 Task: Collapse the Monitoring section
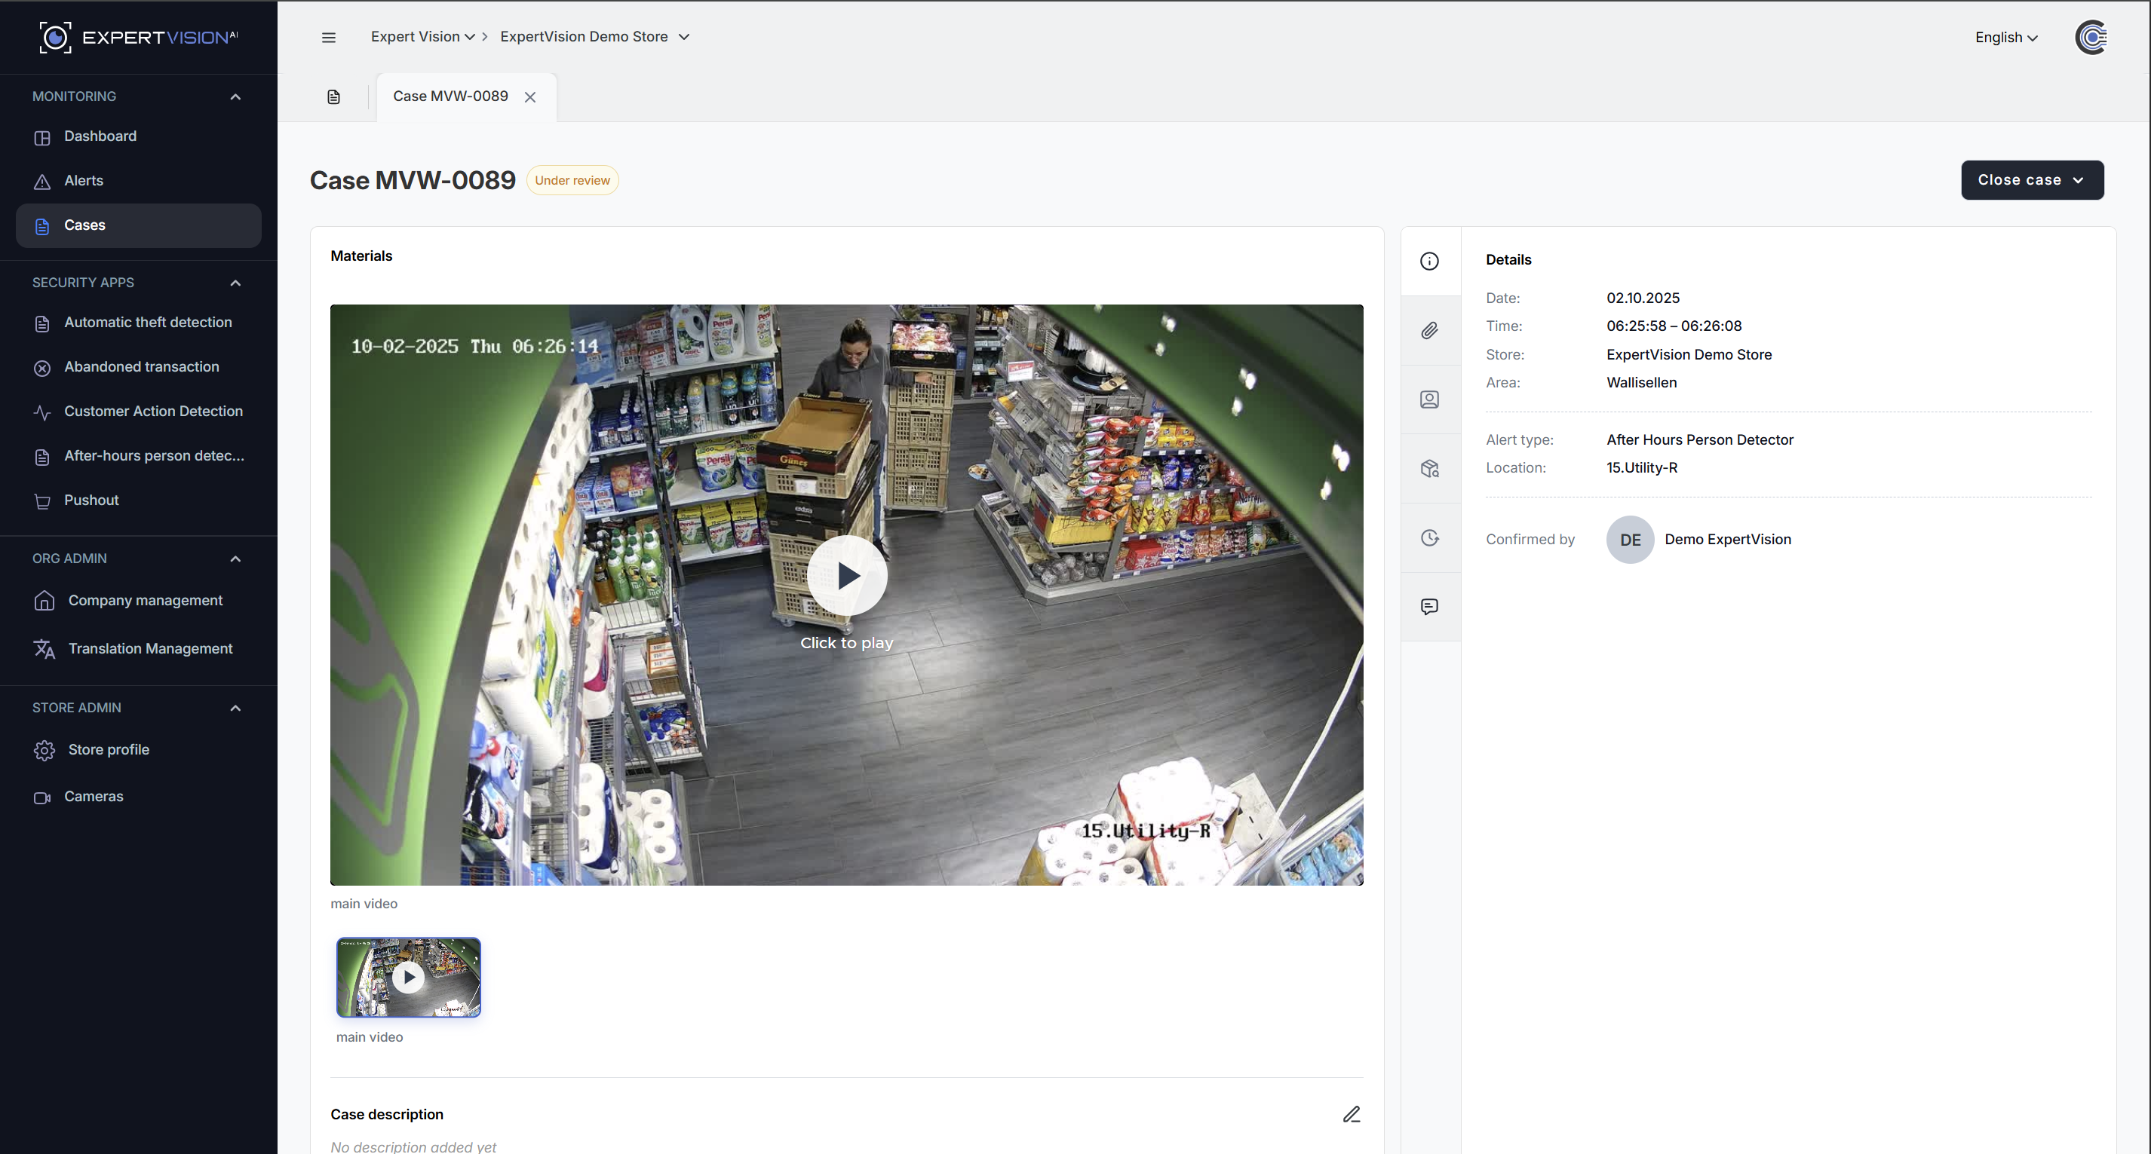coord(235,96)
